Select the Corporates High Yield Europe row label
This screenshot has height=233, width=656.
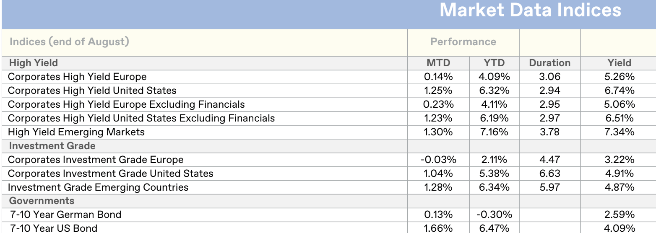[x=77, y=77]
